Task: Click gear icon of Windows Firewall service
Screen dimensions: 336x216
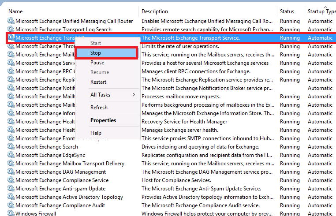Action: 11,213
